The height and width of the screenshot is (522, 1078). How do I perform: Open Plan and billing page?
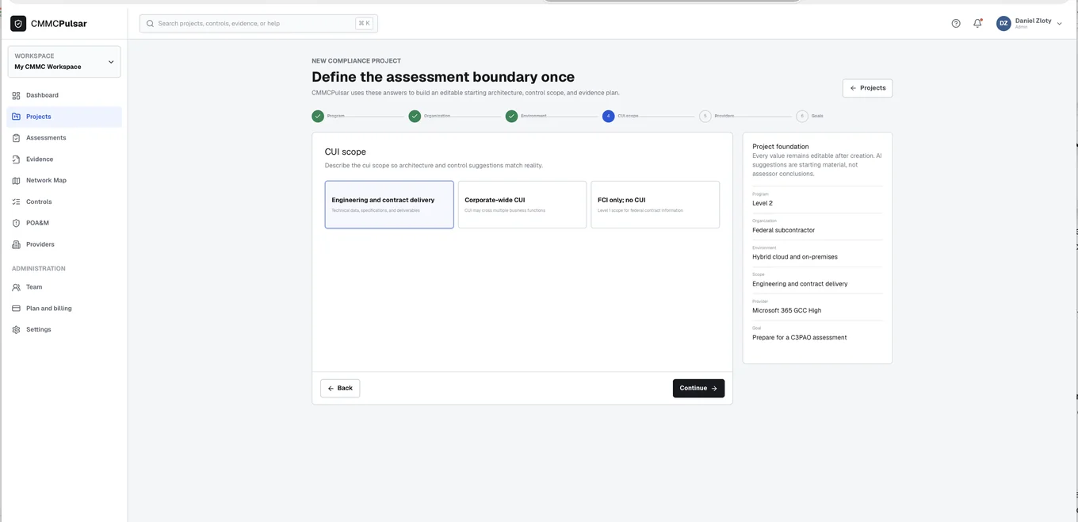pos(64,309)
